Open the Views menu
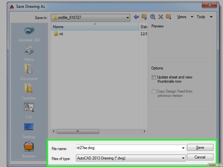 (182, 17)
